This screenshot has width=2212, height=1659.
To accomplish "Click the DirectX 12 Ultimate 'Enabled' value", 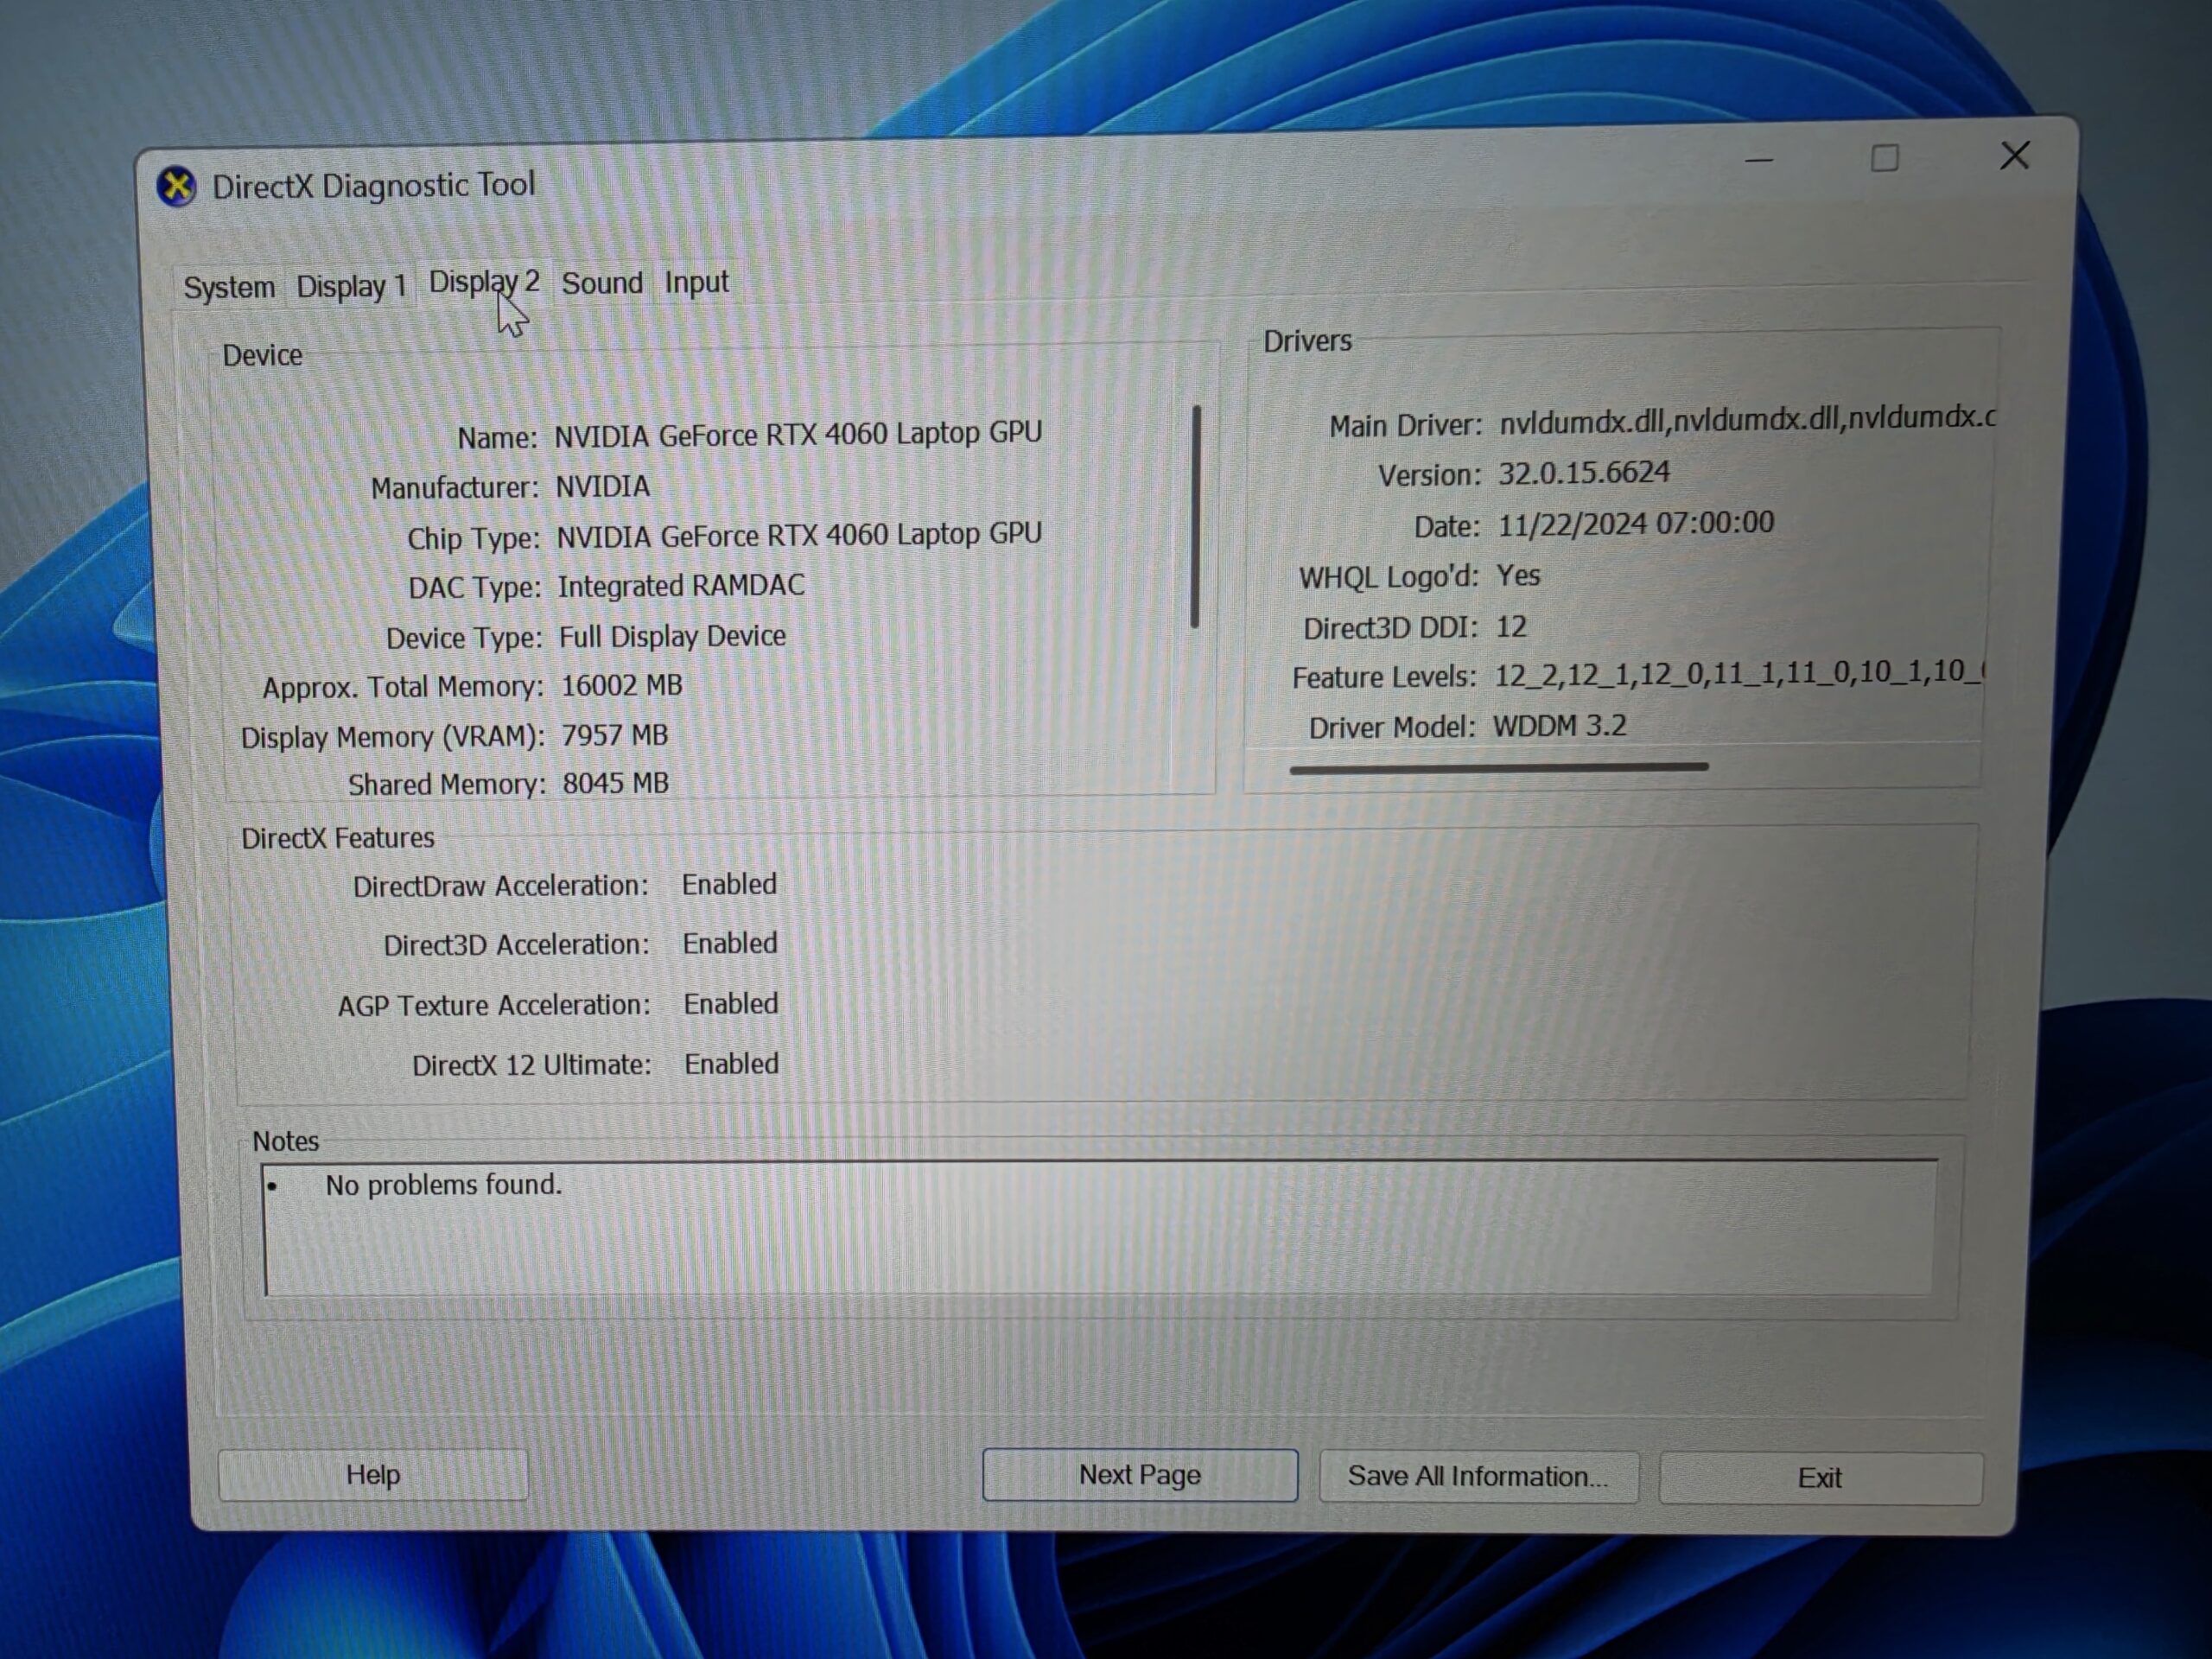I will coord(732,1064).
